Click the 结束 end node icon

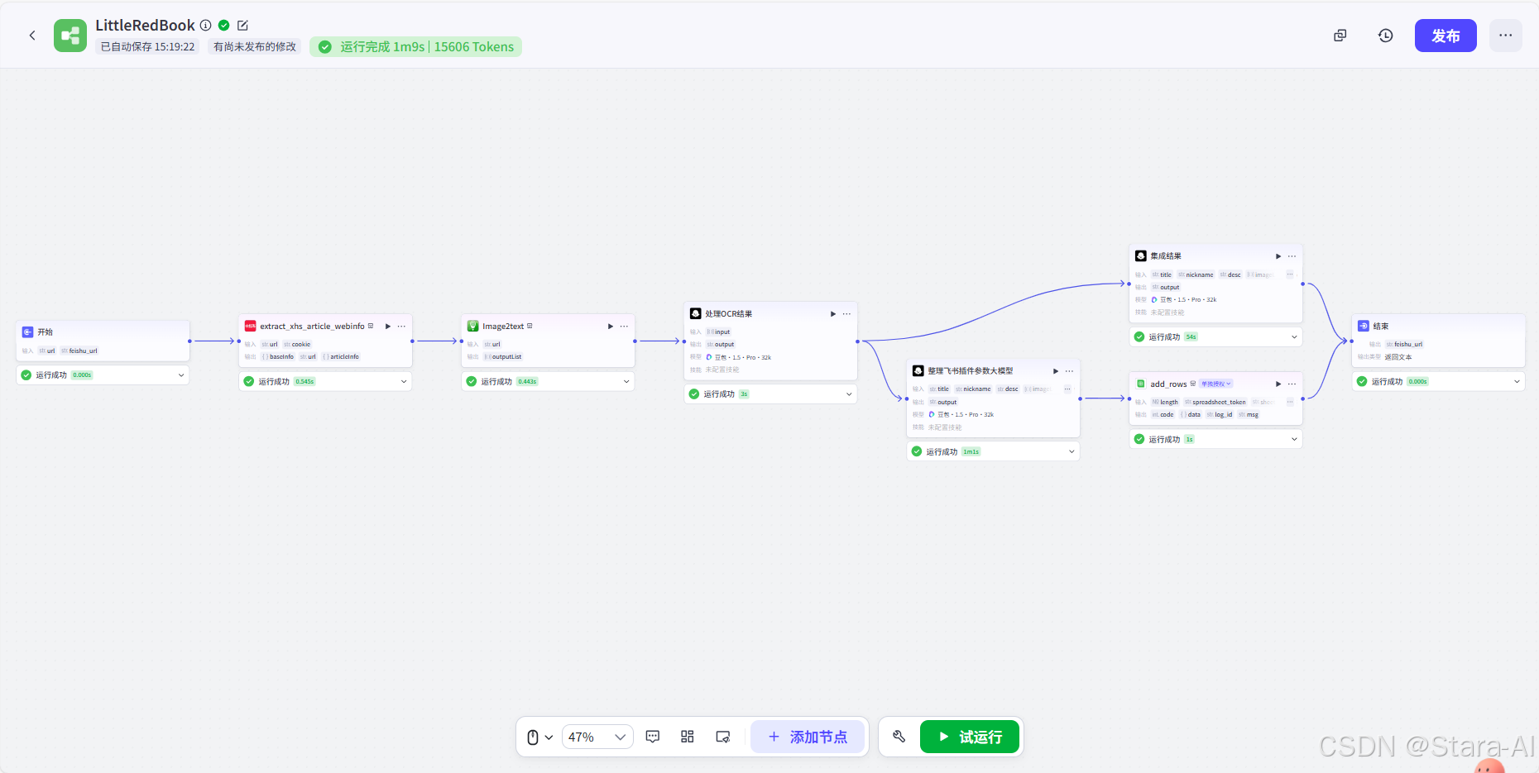pos(1363,326)
